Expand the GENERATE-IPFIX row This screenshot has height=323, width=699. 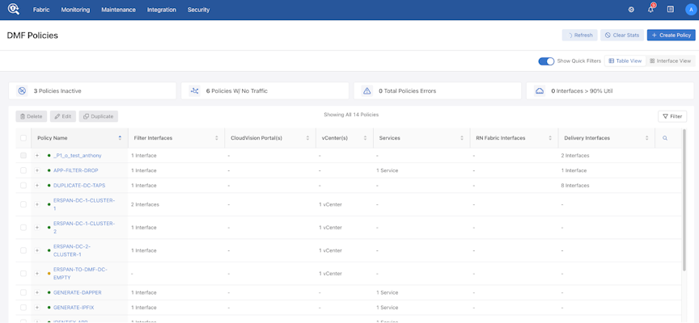(37, 308)
